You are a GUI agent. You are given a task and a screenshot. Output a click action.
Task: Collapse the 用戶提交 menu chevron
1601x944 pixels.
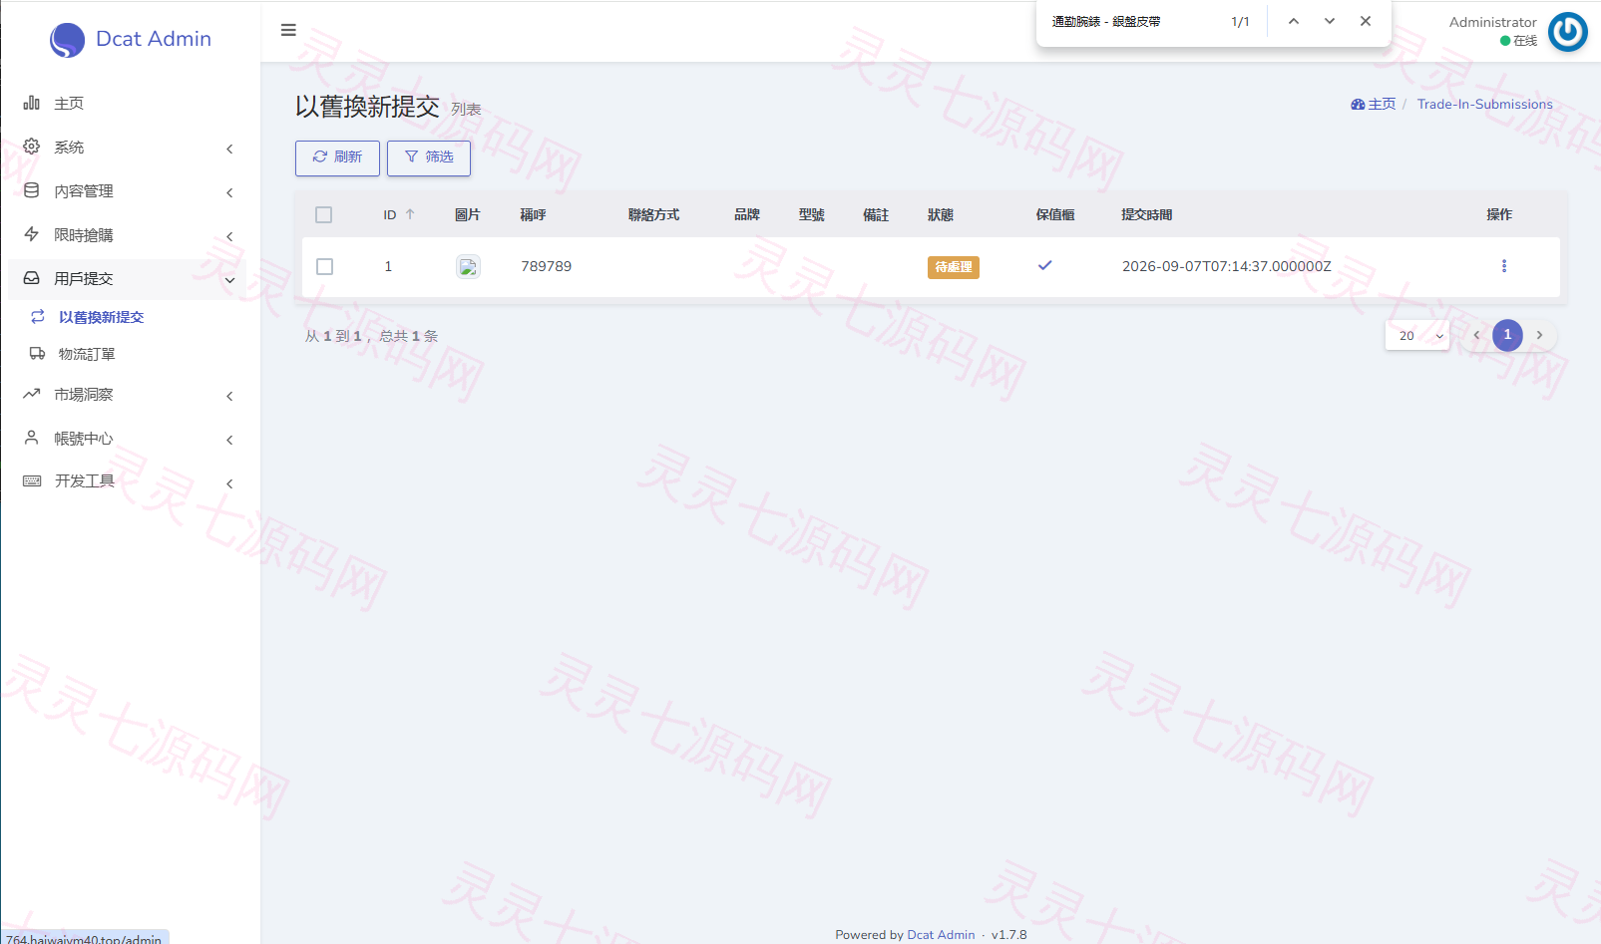pyautogui.click(x=229, y=280)
